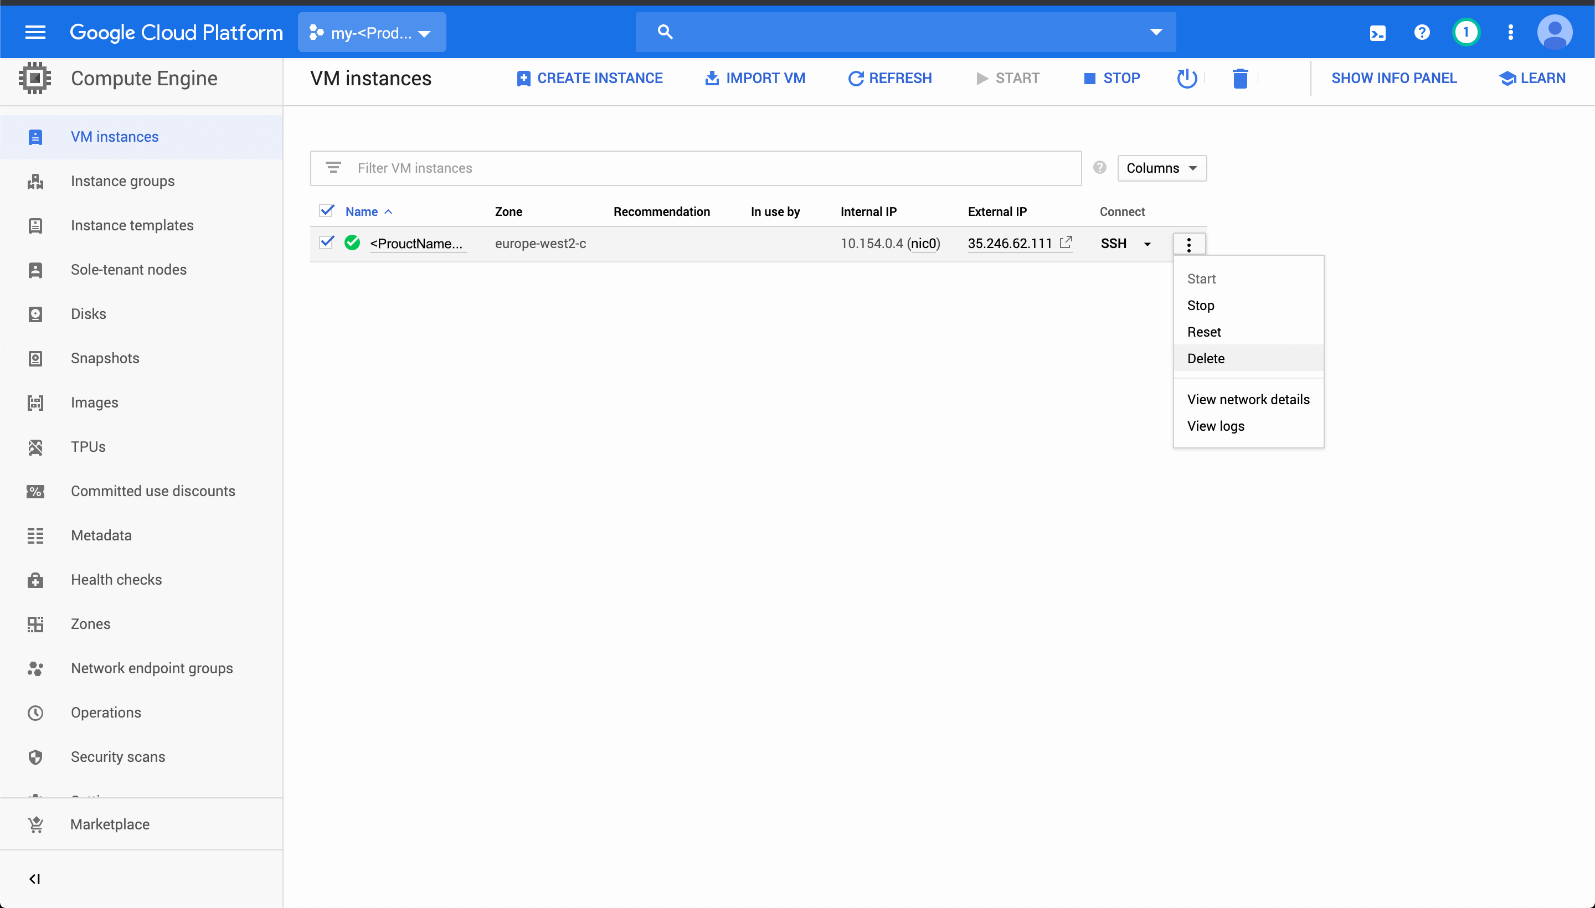The width and height of the screenshot is (1595, 908).
Task: Open filter options icon in search bar
Action: (x=334, y=167)
